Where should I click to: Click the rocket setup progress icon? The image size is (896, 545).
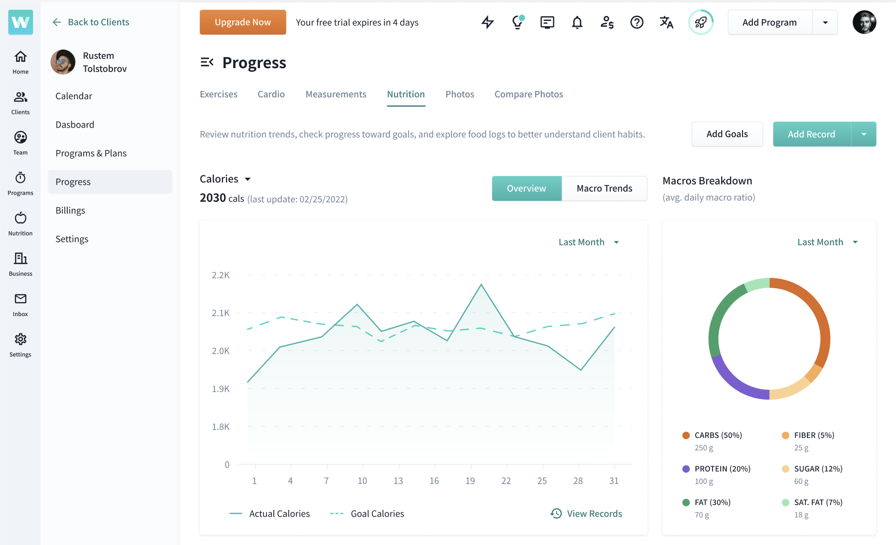coord(701,22)
